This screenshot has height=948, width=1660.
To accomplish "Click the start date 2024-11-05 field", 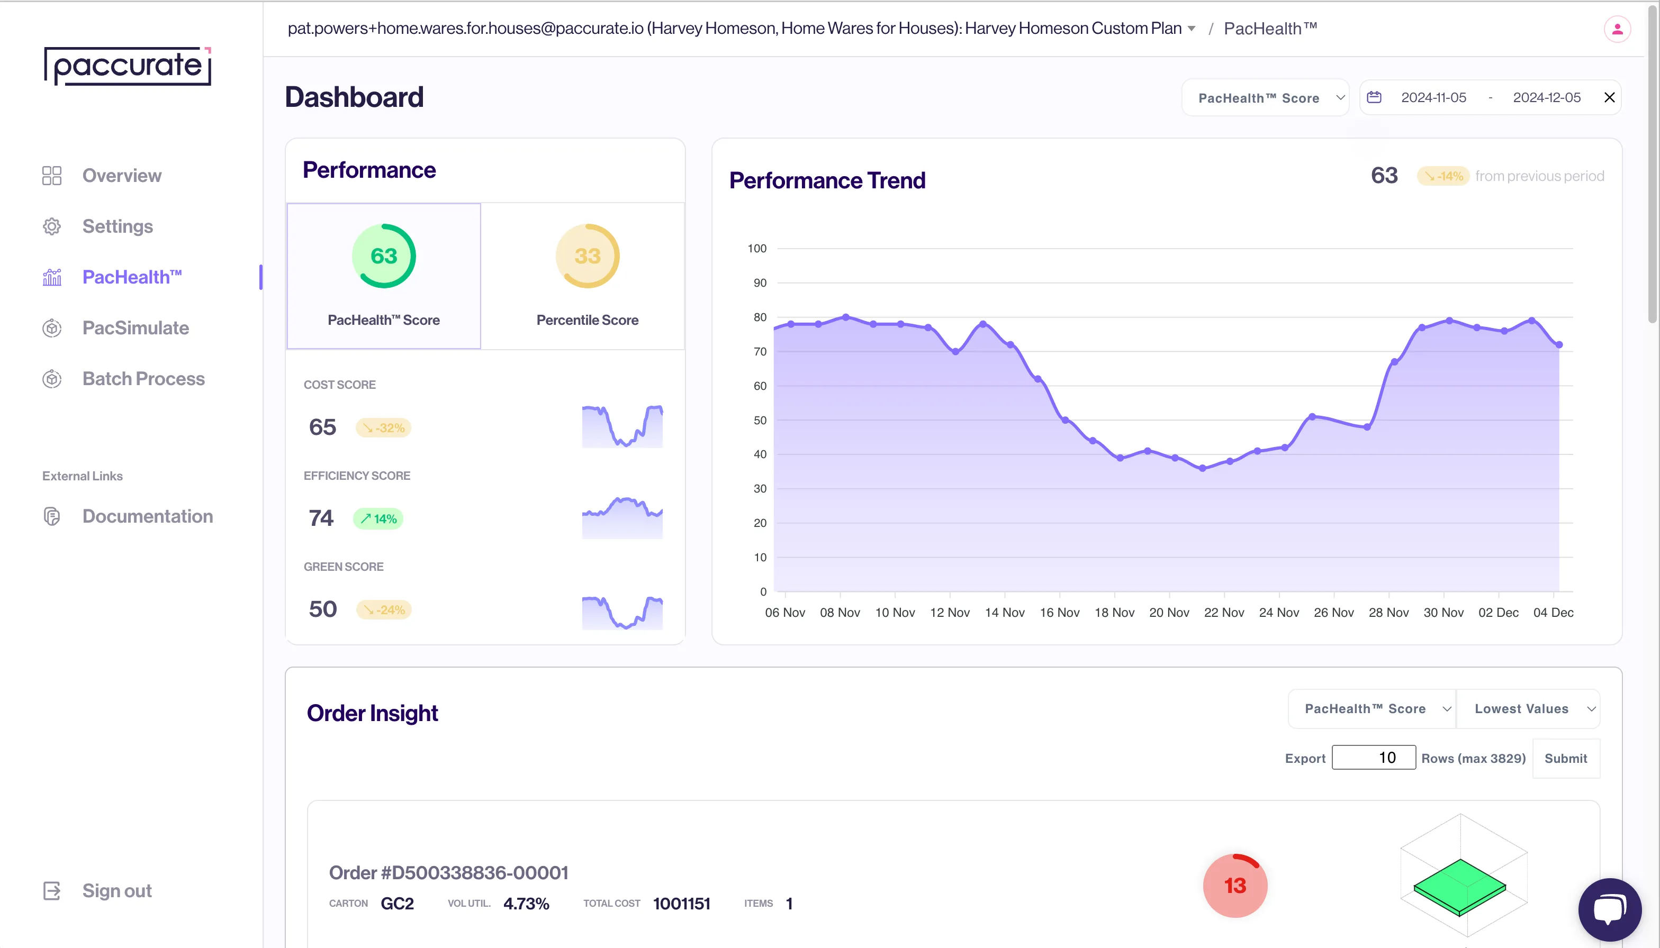I will pyautogui.click(x=1433, y=98).
